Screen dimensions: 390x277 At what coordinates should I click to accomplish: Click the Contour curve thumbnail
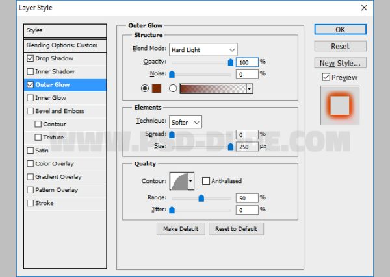tap(179, 181)
